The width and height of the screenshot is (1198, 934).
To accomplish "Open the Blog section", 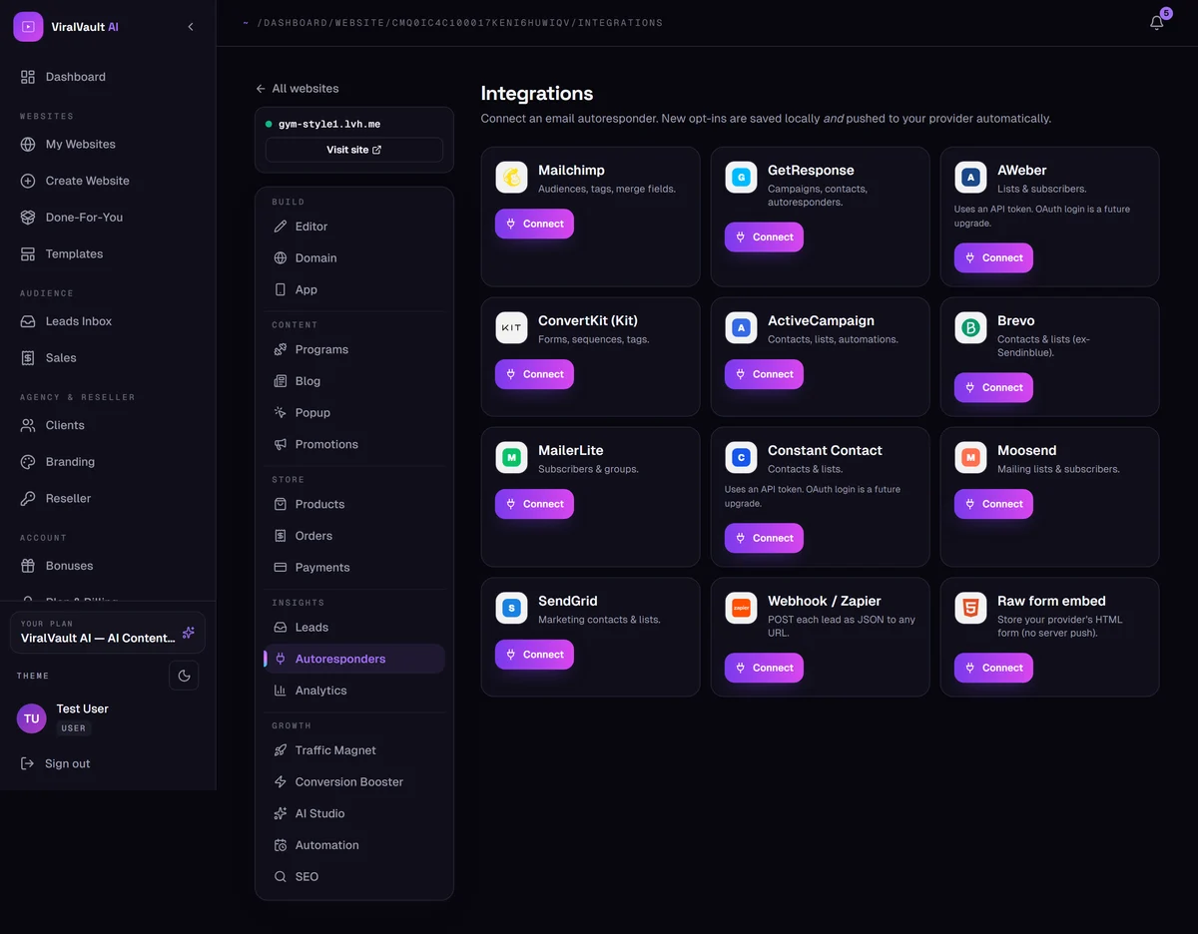I will tap(354, 381).
